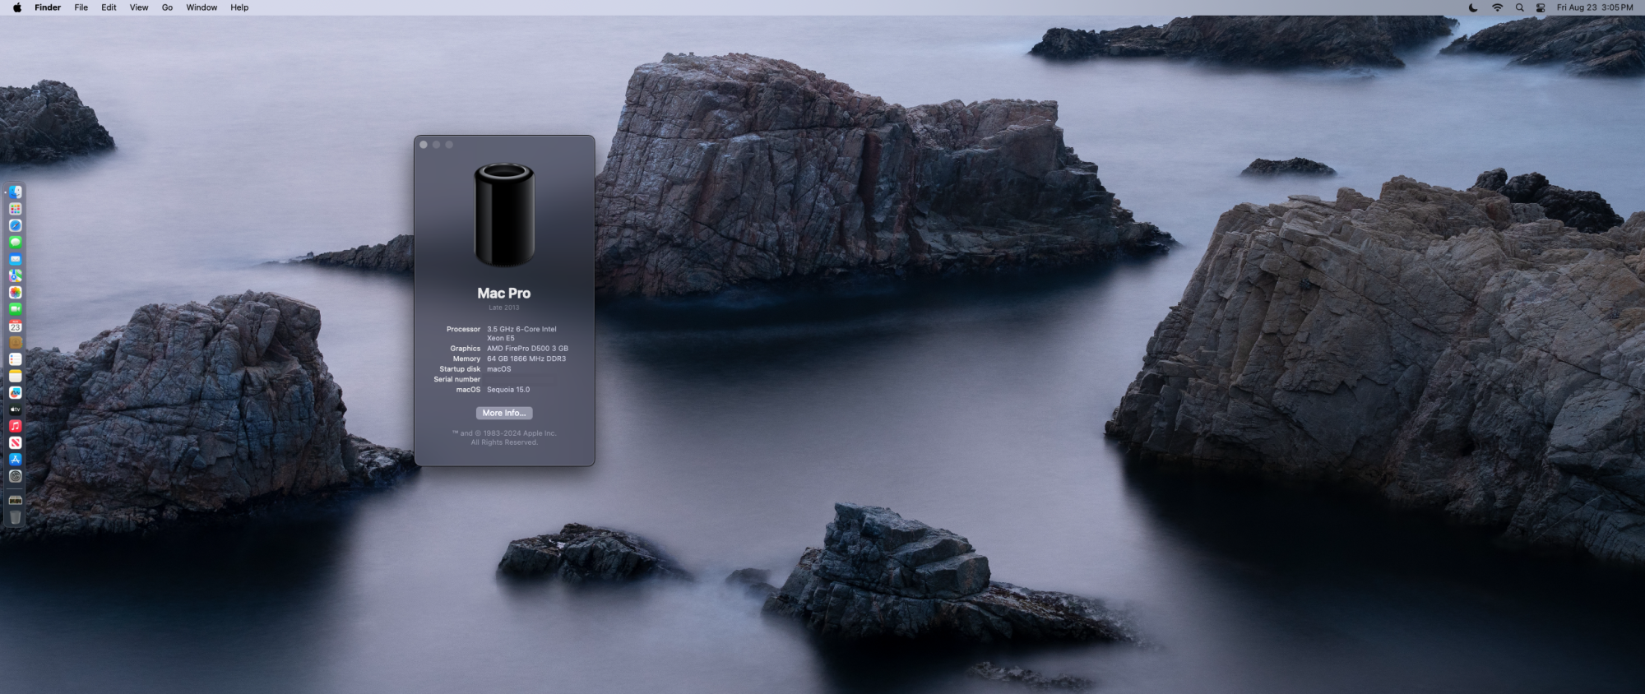Launch Notes from the Dock
The image size is (1645, 694).
point(16,376)
